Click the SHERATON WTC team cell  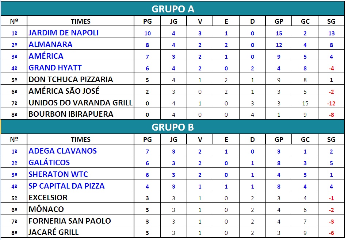[x=81, y=174]
